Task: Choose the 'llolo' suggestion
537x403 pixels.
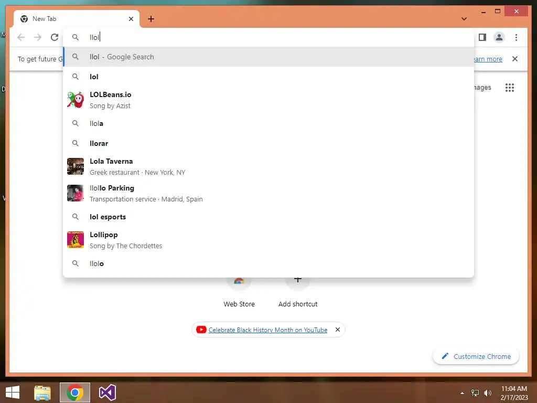Action: tap(269, 263)
